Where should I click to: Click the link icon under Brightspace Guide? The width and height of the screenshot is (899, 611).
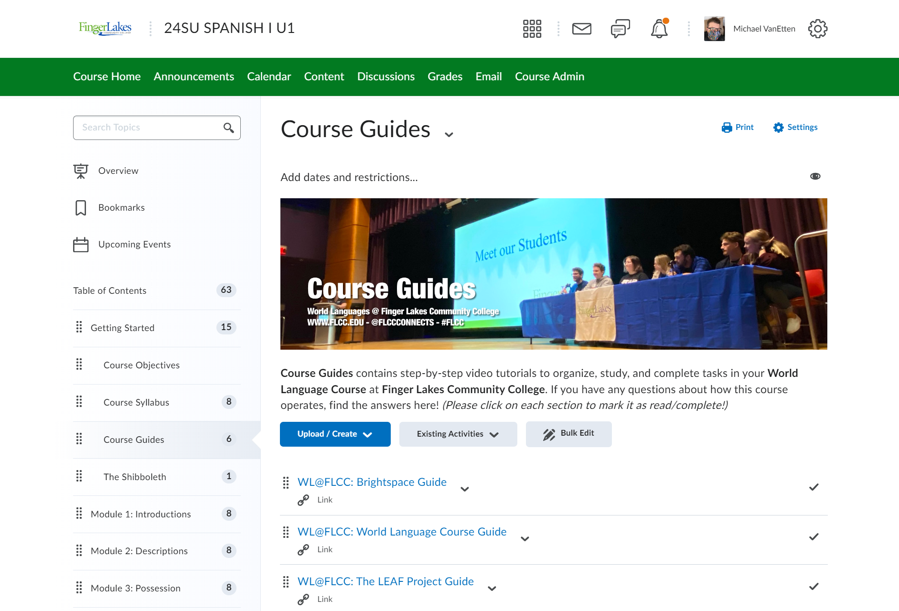pos(303,500)
